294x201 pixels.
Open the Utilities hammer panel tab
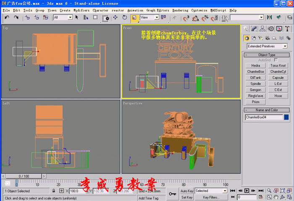pyautogui.click(x=287, y=29)
